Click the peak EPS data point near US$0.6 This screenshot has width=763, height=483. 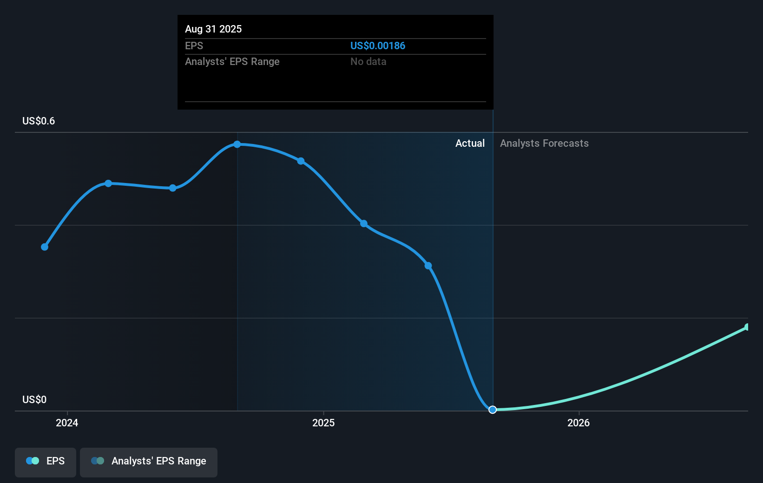(237, 144)
